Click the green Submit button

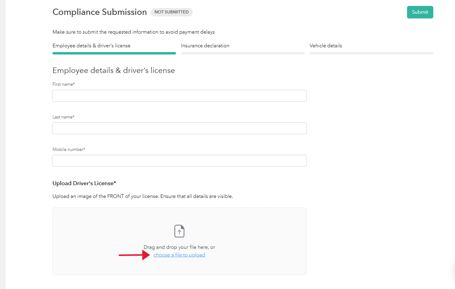(x=420, y=12)
